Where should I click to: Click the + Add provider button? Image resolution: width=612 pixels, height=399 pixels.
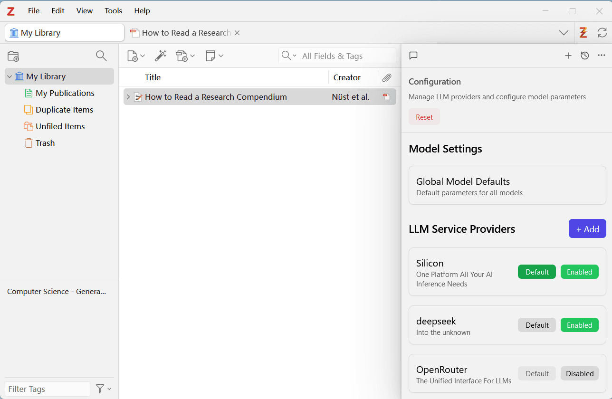click(587, 228)
